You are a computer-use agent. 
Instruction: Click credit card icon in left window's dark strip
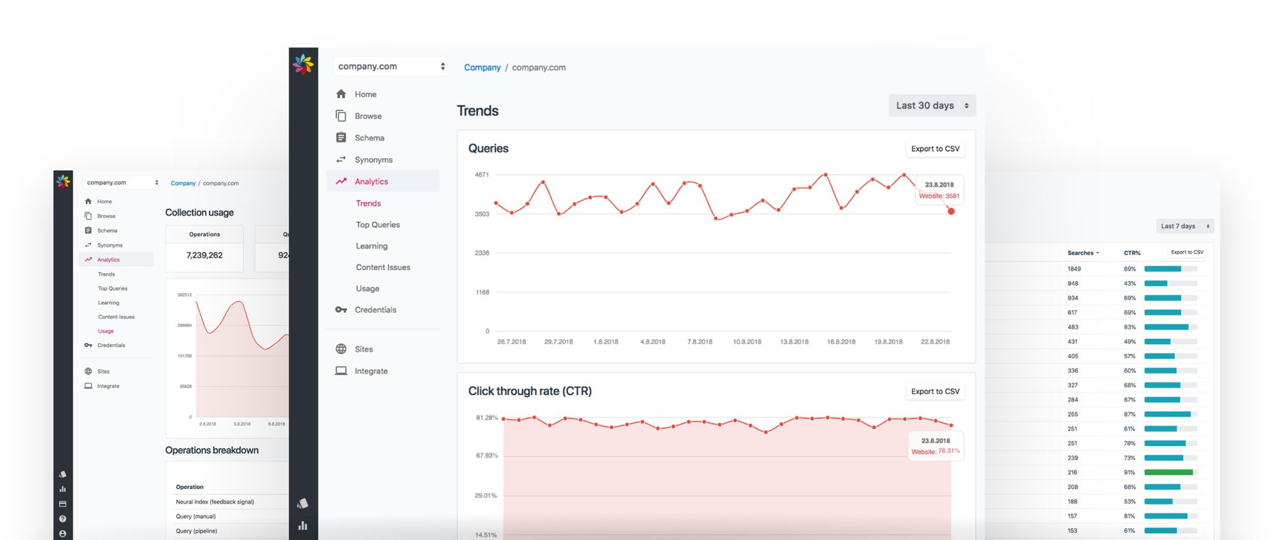62,504
